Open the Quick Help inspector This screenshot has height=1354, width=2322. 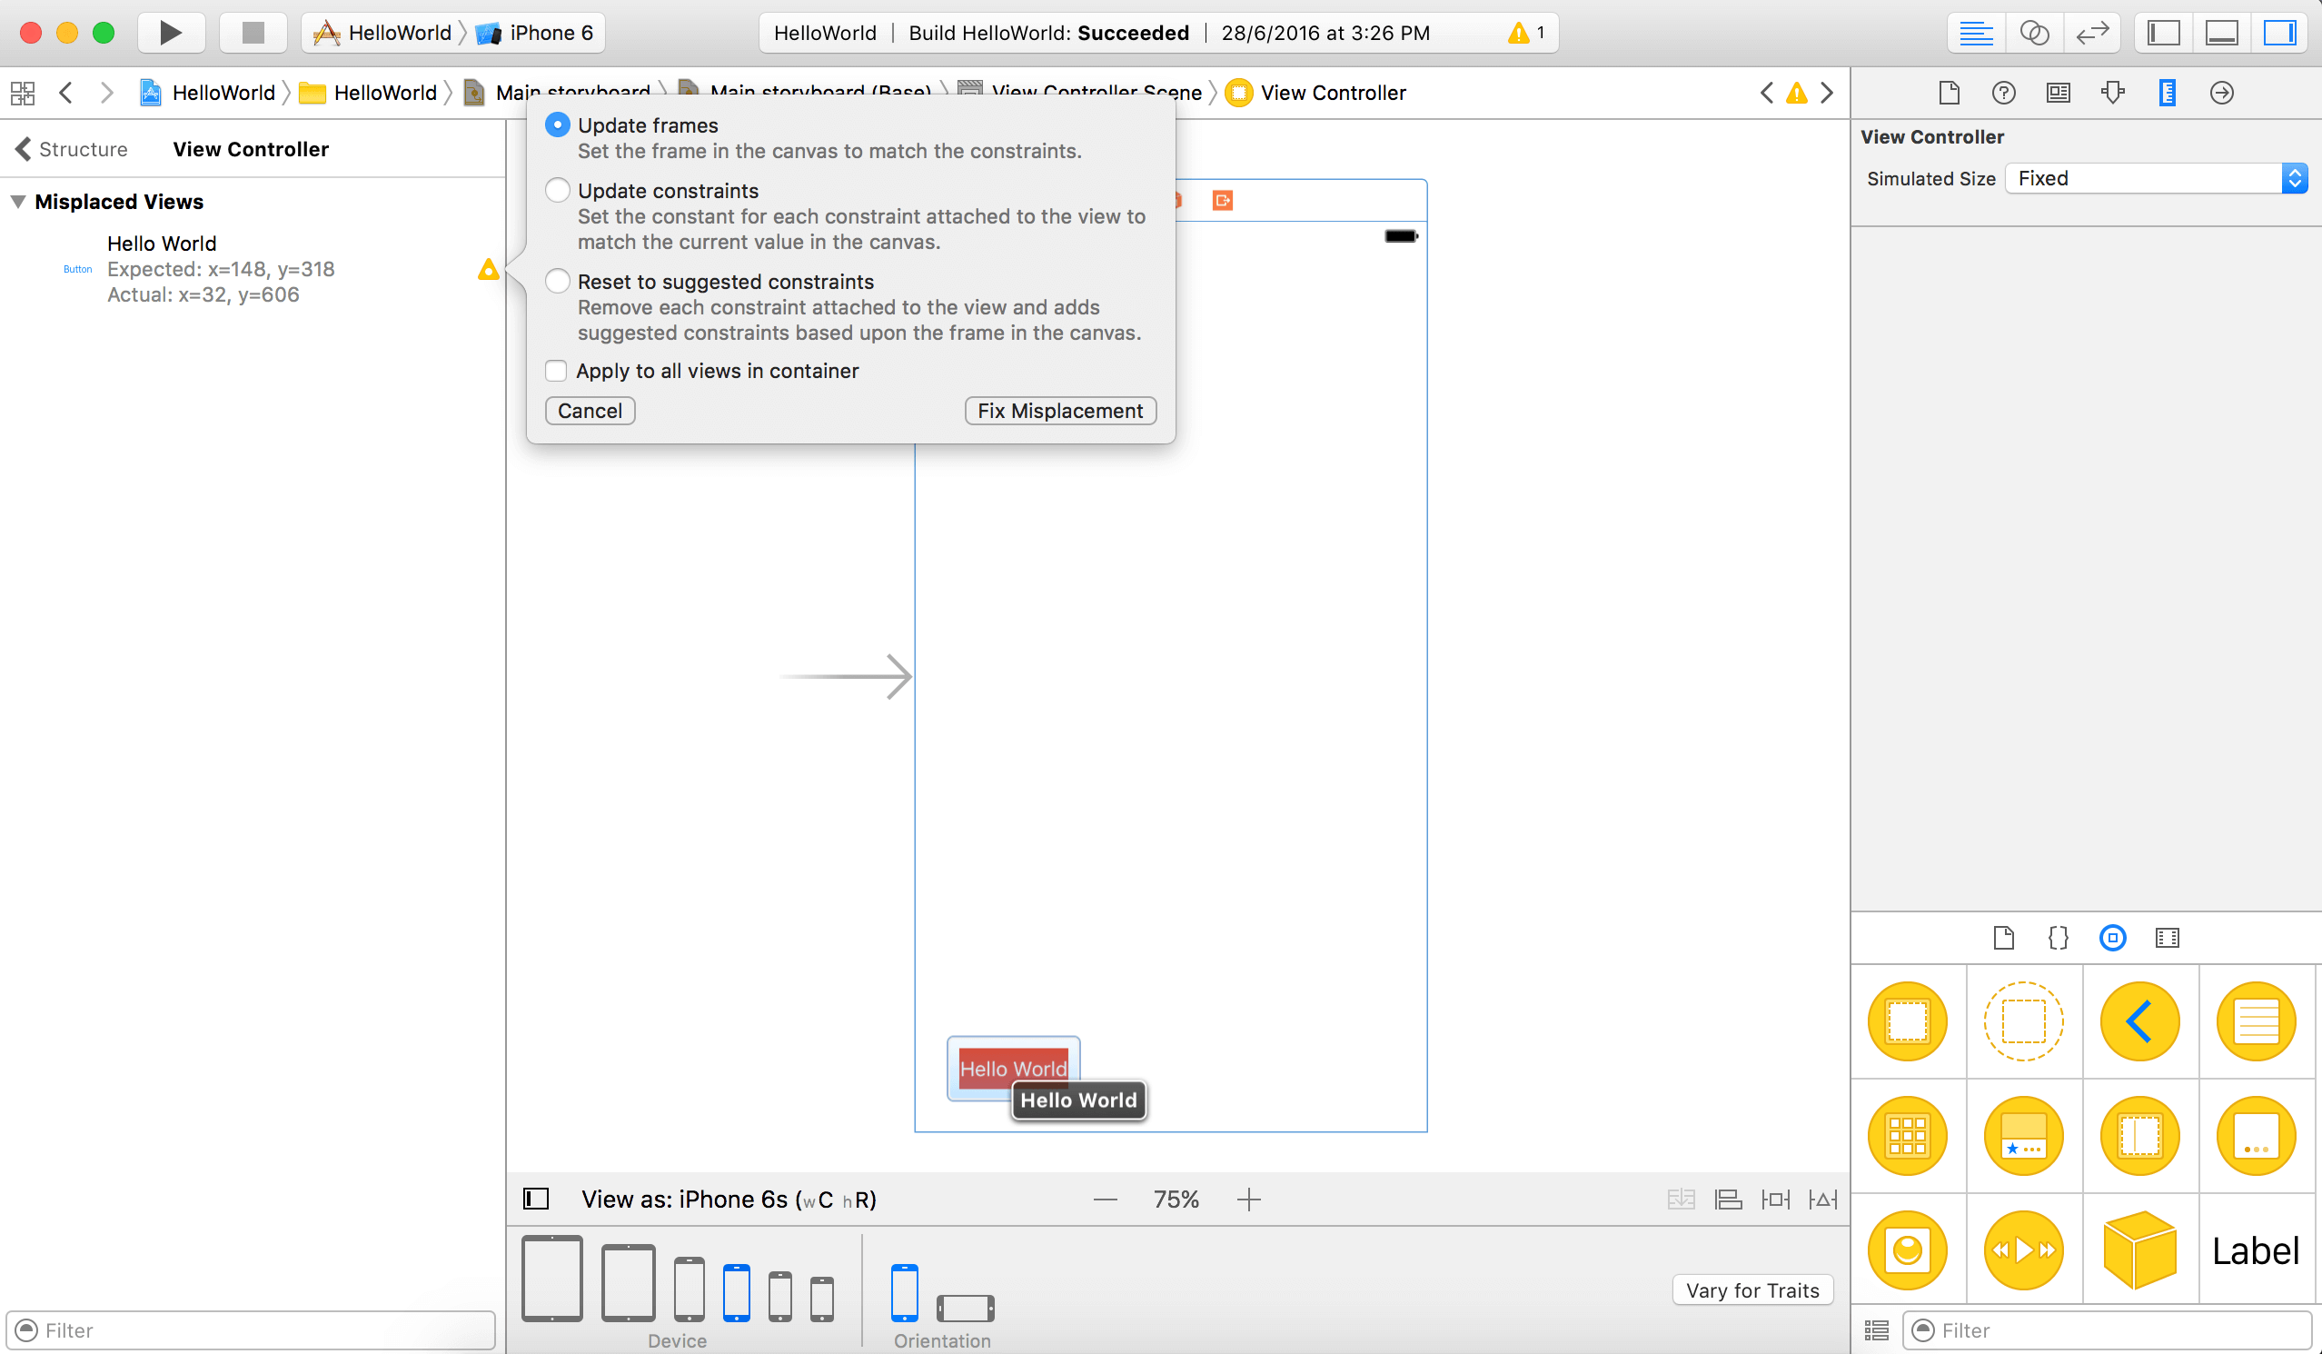tap(2003, 92)
